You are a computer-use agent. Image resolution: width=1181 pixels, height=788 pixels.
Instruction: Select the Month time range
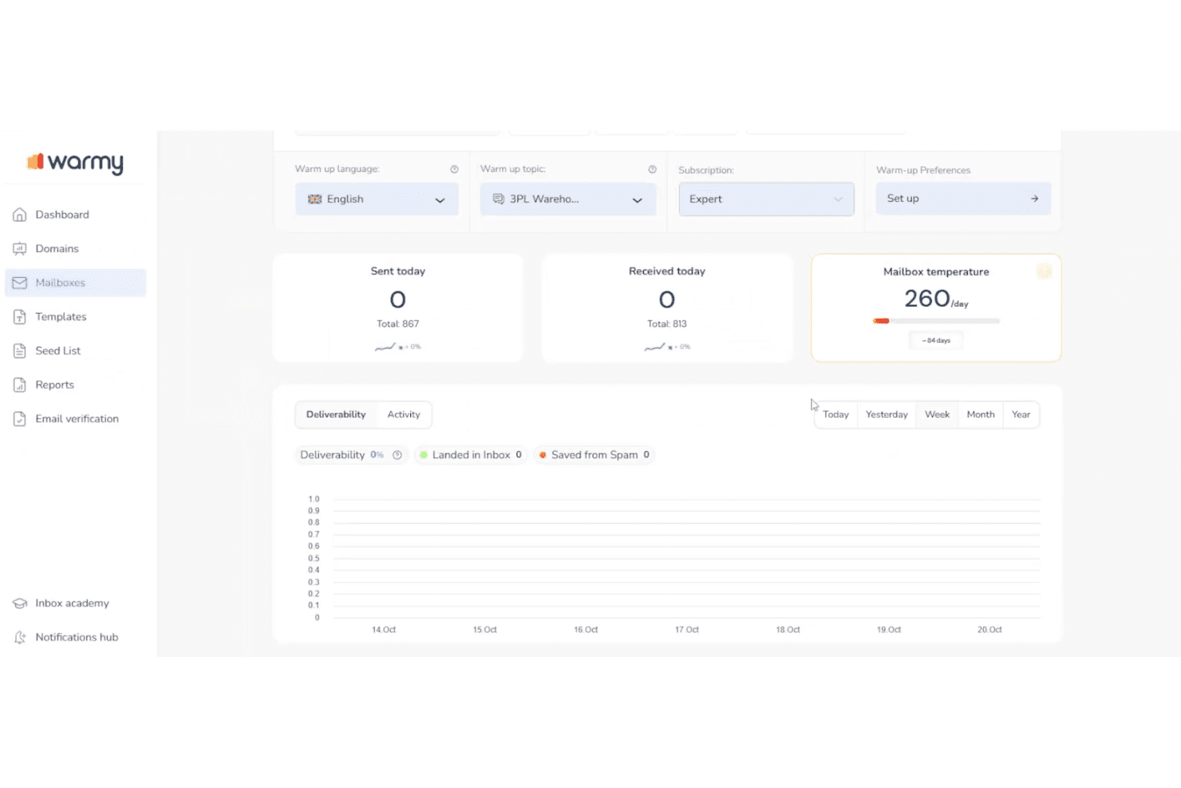point(981,414)
